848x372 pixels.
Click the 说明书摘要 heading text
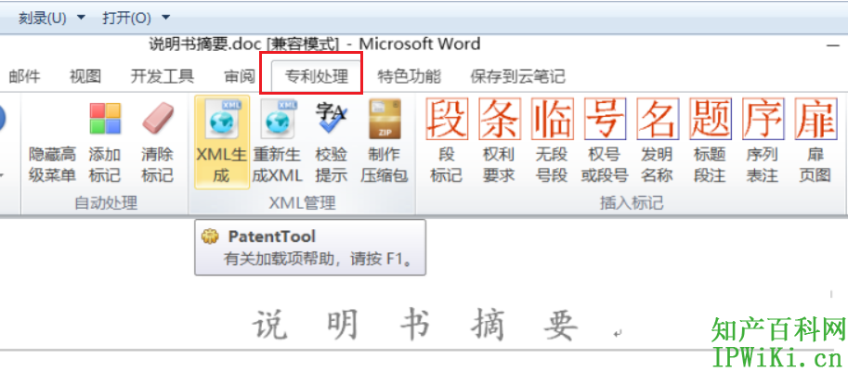415,326
